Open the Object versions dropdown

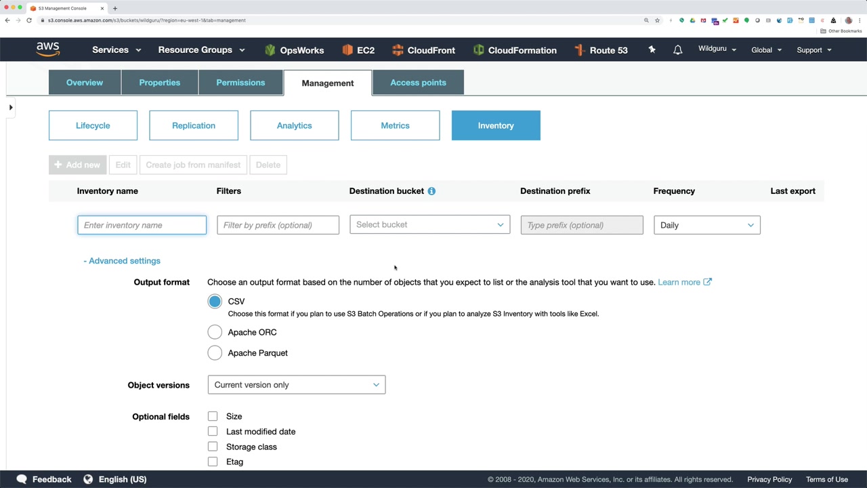coord(297,385)
